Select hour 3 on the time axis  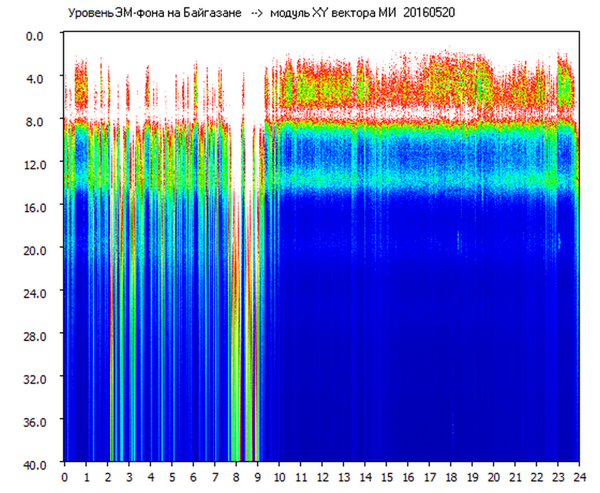pyautogui.click(x=129, y=477)
